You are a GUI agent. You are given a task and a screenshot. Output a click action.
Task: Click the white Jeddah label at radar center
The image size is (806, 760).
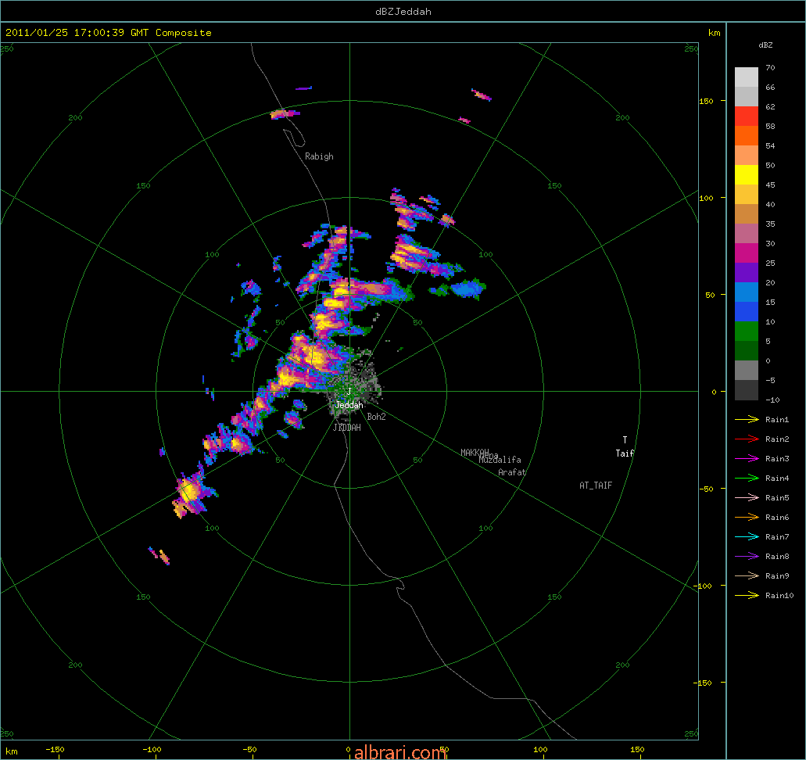pyautogui.click(x=349, y=405)
